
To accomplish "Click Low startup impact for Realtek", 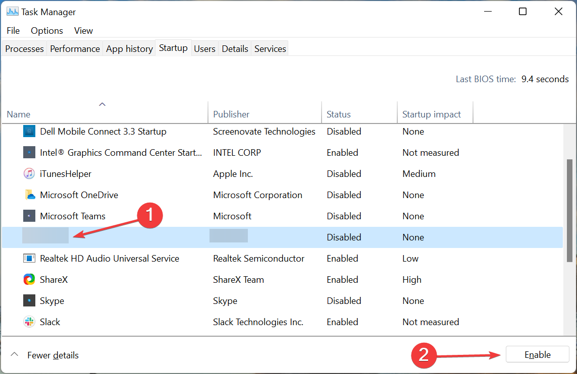I will click(410, 258).
